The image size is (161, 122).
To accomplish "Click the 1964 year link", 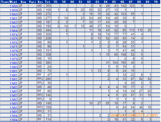I will pyautogui.click(x=13, y=30).
